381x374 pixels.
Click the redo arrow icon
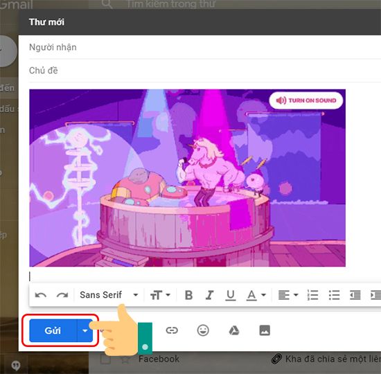point(62,295)
